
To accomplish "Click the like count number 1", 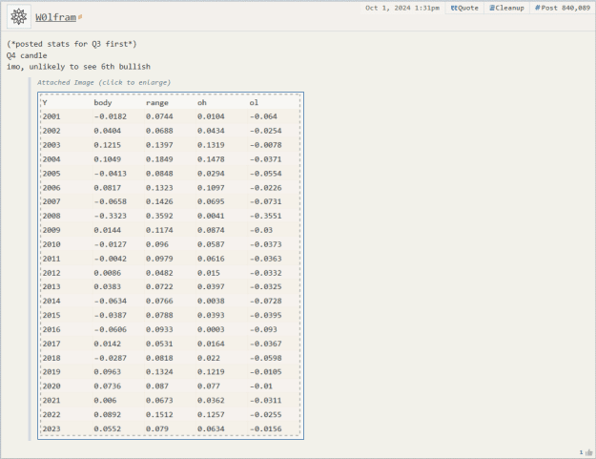I will click(x=581, y=452).
